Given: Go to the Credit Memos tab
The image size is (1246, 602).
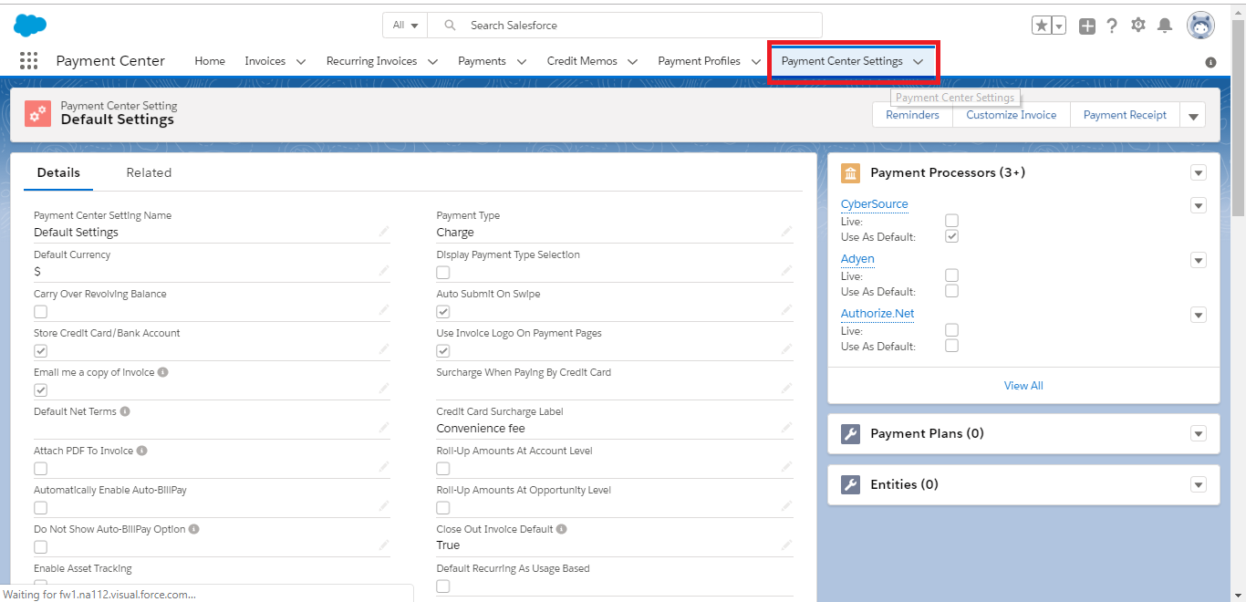Looking at the screenshot, I should tap(582, 61).
